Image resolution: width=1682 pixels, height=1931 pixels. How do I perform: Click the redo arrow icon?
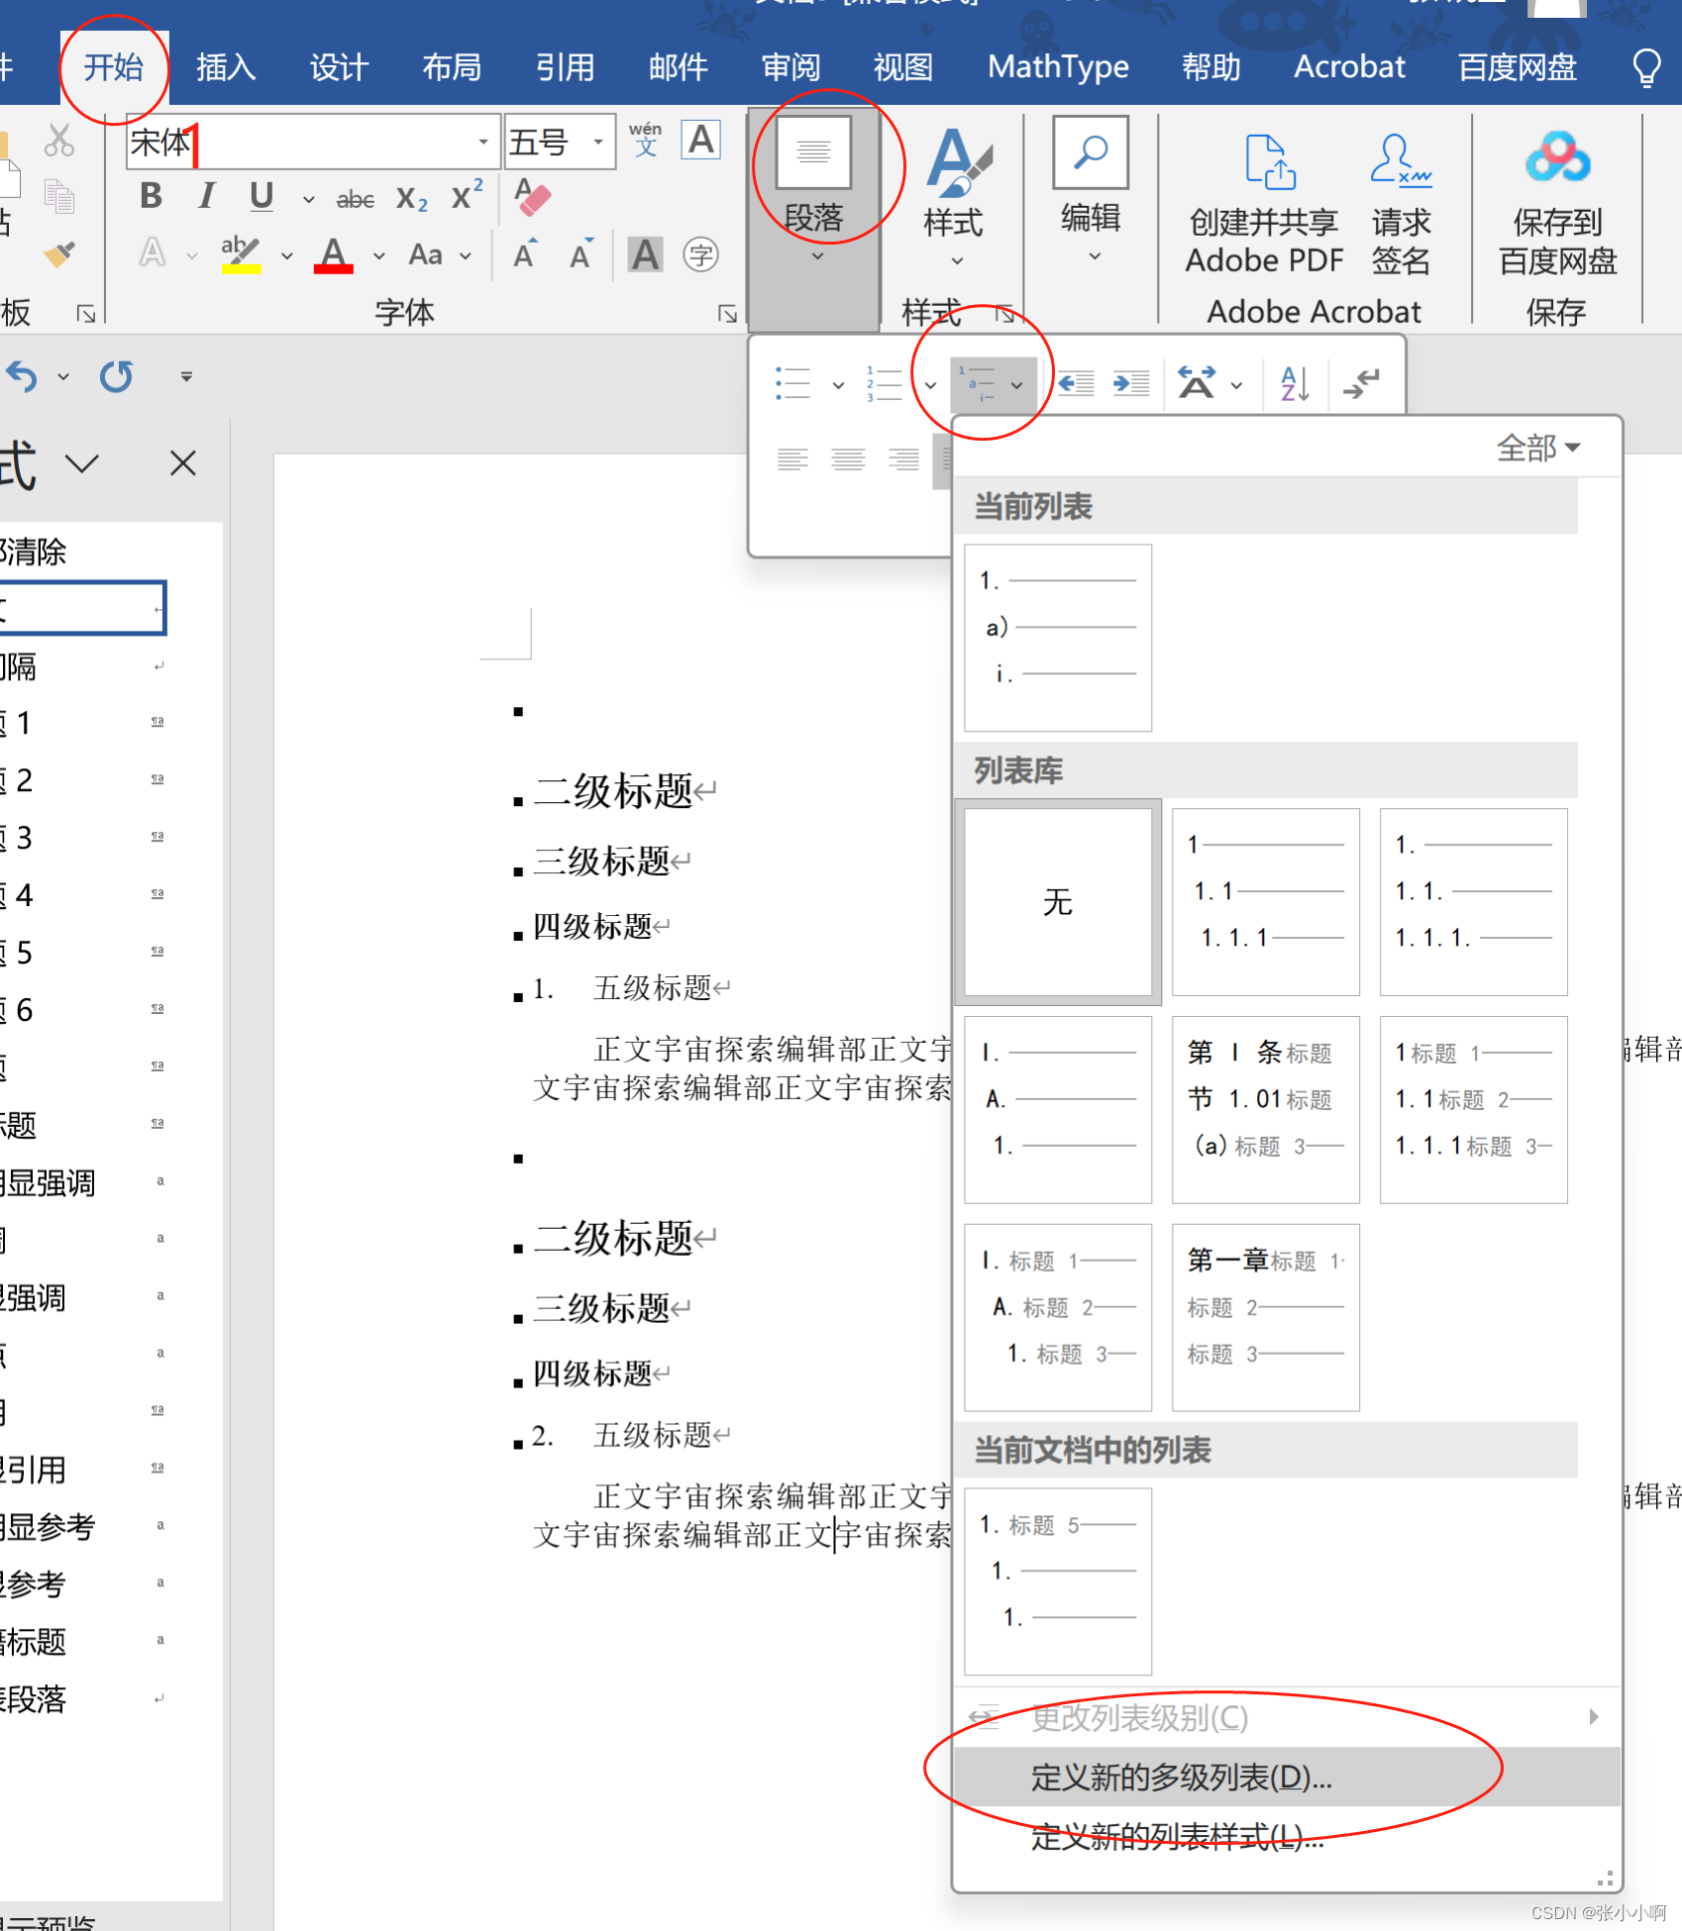(116, 376)
